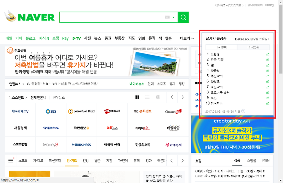Open the 증권 navigation link
283x183 pixels.
click(x=108, y=38)
